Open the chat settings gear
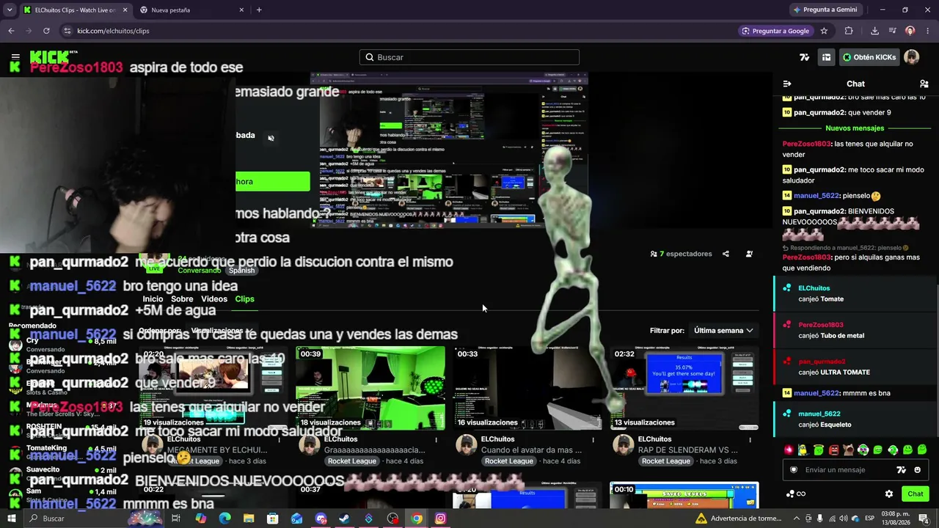Viewport: 939px width, 528px height. click(x=889, y=494)
